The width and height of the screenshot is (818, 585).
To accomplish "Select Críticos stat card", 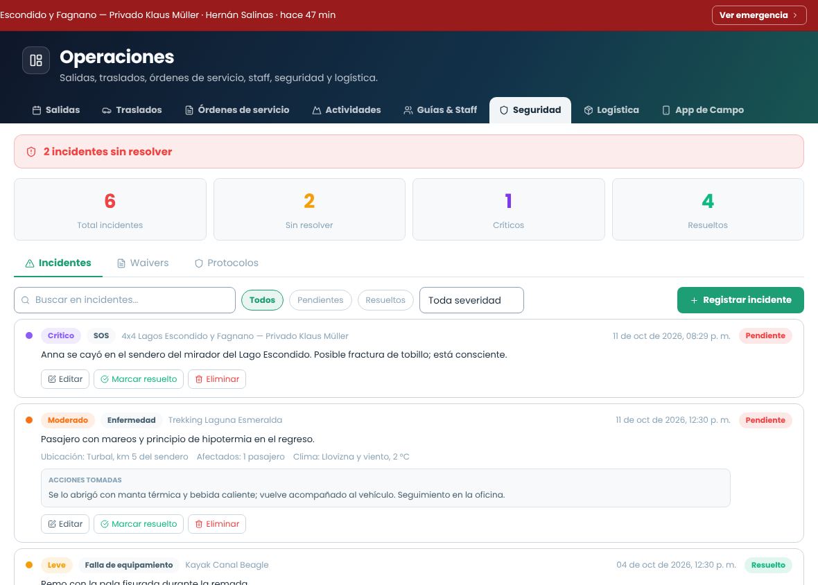I will [x=509, y=209].
